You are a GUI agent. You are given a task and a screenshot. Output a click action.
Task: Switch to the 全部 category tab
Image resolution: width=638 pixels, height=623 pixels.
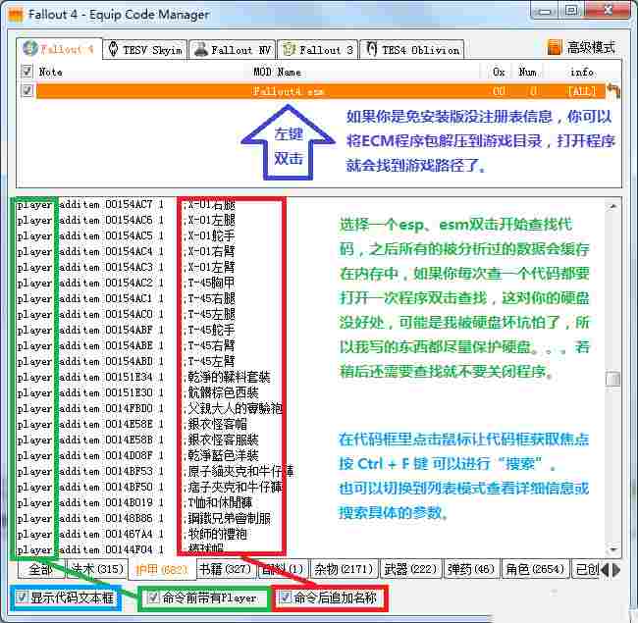pyautogui.click(x=41, y=569)
